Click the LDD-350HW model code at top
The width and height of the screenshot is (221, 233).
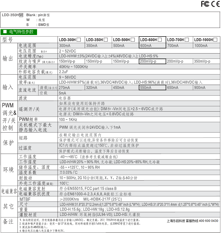12,15
